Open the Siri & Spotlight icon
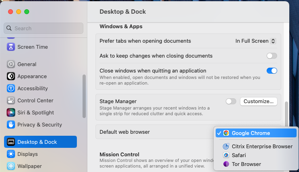299x172 pixels. [x=11, y=112]
